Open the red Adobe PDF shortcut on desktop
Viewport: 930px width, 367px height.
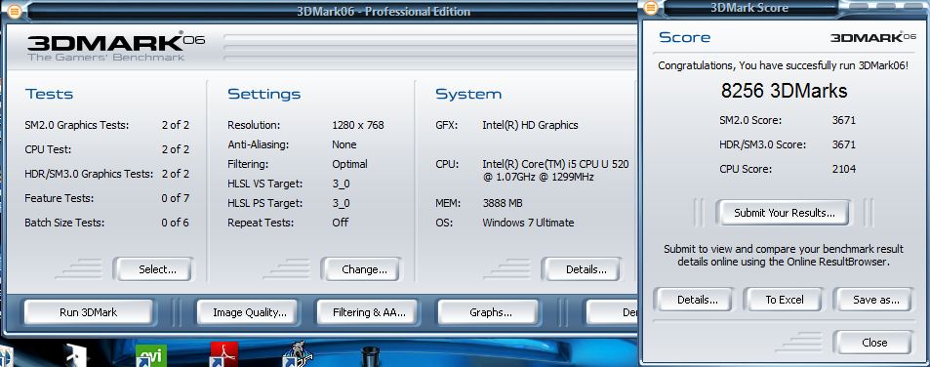[223, 354]
